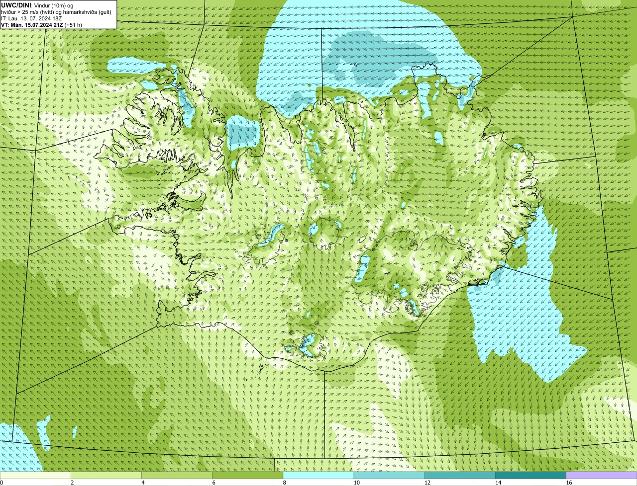This screenshot has width=637, height=486.
Task: Select the 10–12 m/s turquoise legend swatch
Action: tap(389, 475)
